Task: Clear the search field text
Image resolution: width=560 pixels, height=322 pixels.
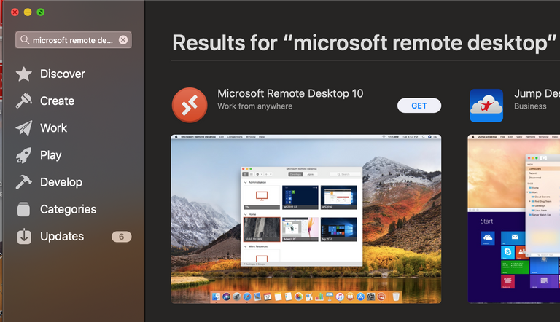Action: click(x=123, y=39)
